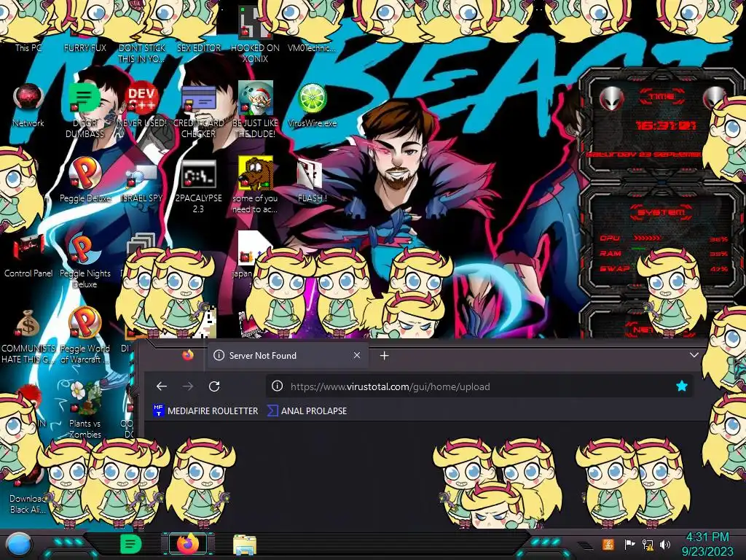Click the Firefox forward arrow
This screenshot has width=746, height=560.
(188, 386)
